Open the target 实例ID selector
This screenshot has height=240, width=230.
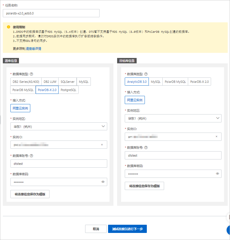(173, 137)
